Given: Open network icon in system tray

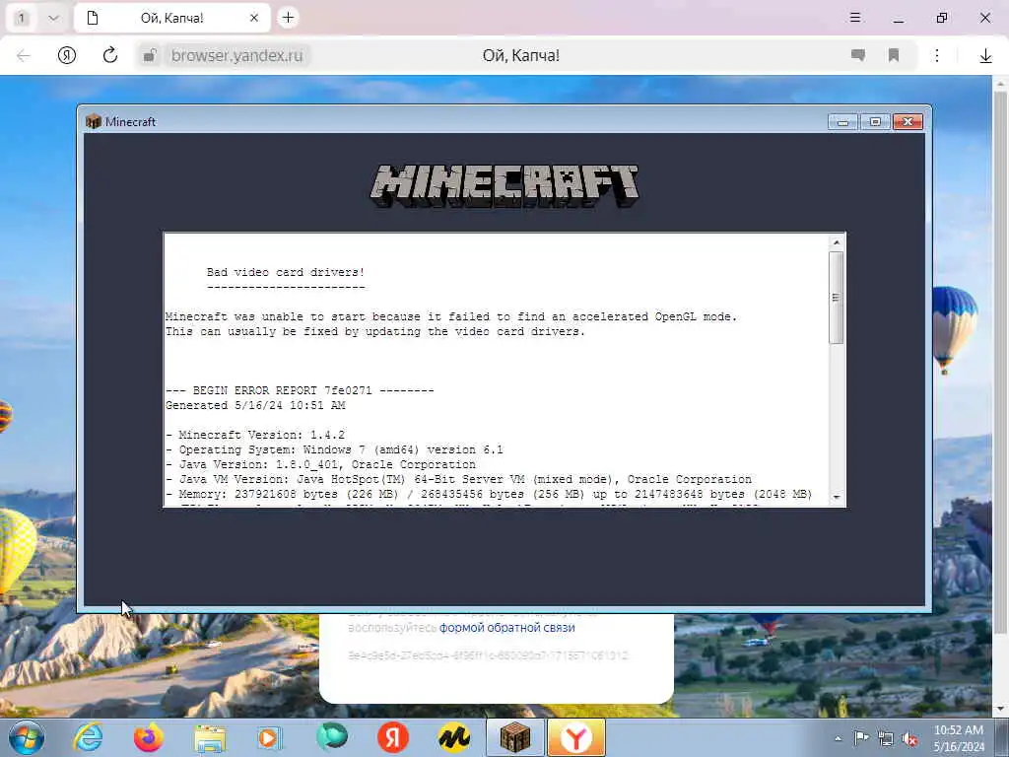Looking at the screenshot, I should tap(886, 739).
